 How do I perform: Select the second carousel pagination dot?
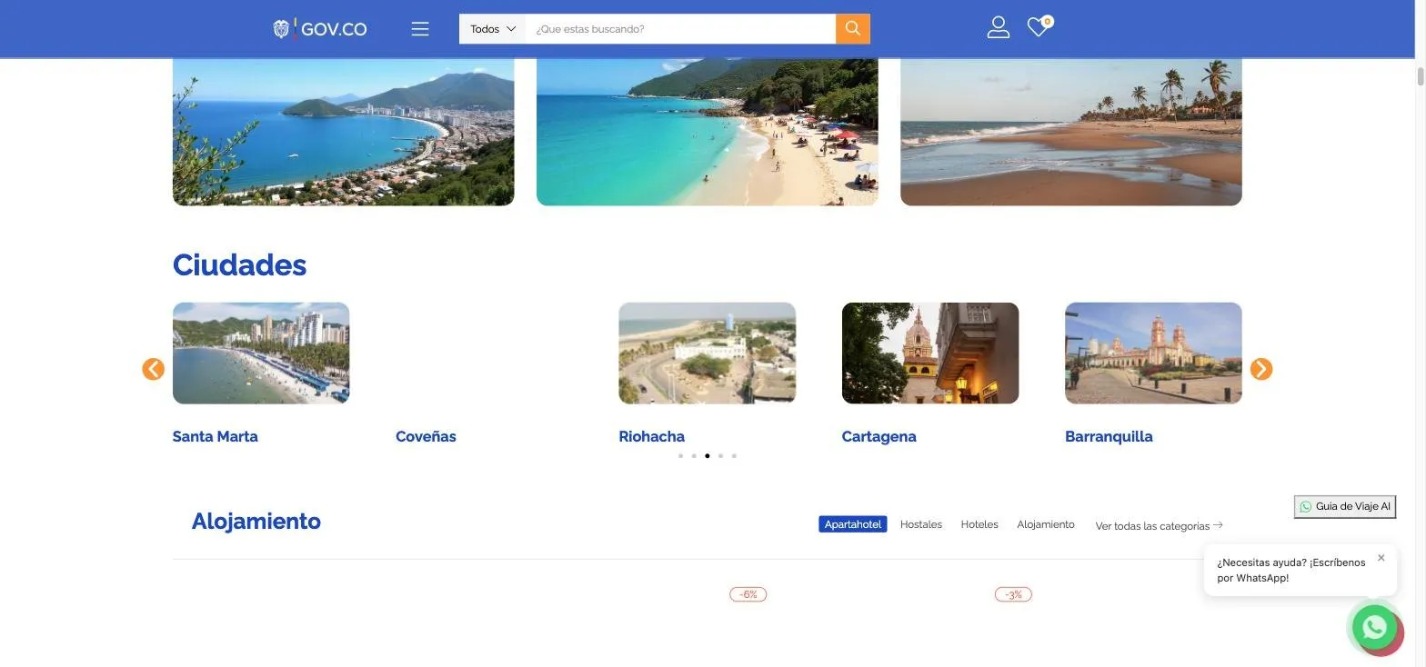(x=694, y=456)
